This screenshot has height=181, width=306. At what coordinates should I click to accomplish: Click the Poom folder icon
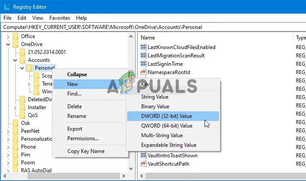[15, 163]
